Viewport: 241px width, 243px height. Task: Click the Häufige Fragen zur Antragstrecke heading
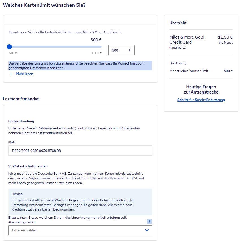(x=201, y=89)
